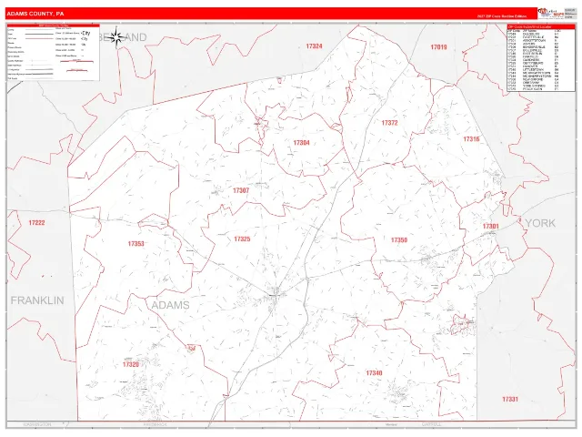
Task: Click the compass rose north arrow
Action: (117, 36)
